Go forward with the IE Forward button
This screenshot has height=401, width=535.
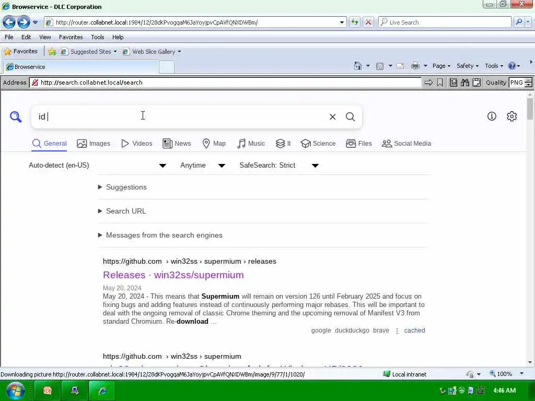24,22
